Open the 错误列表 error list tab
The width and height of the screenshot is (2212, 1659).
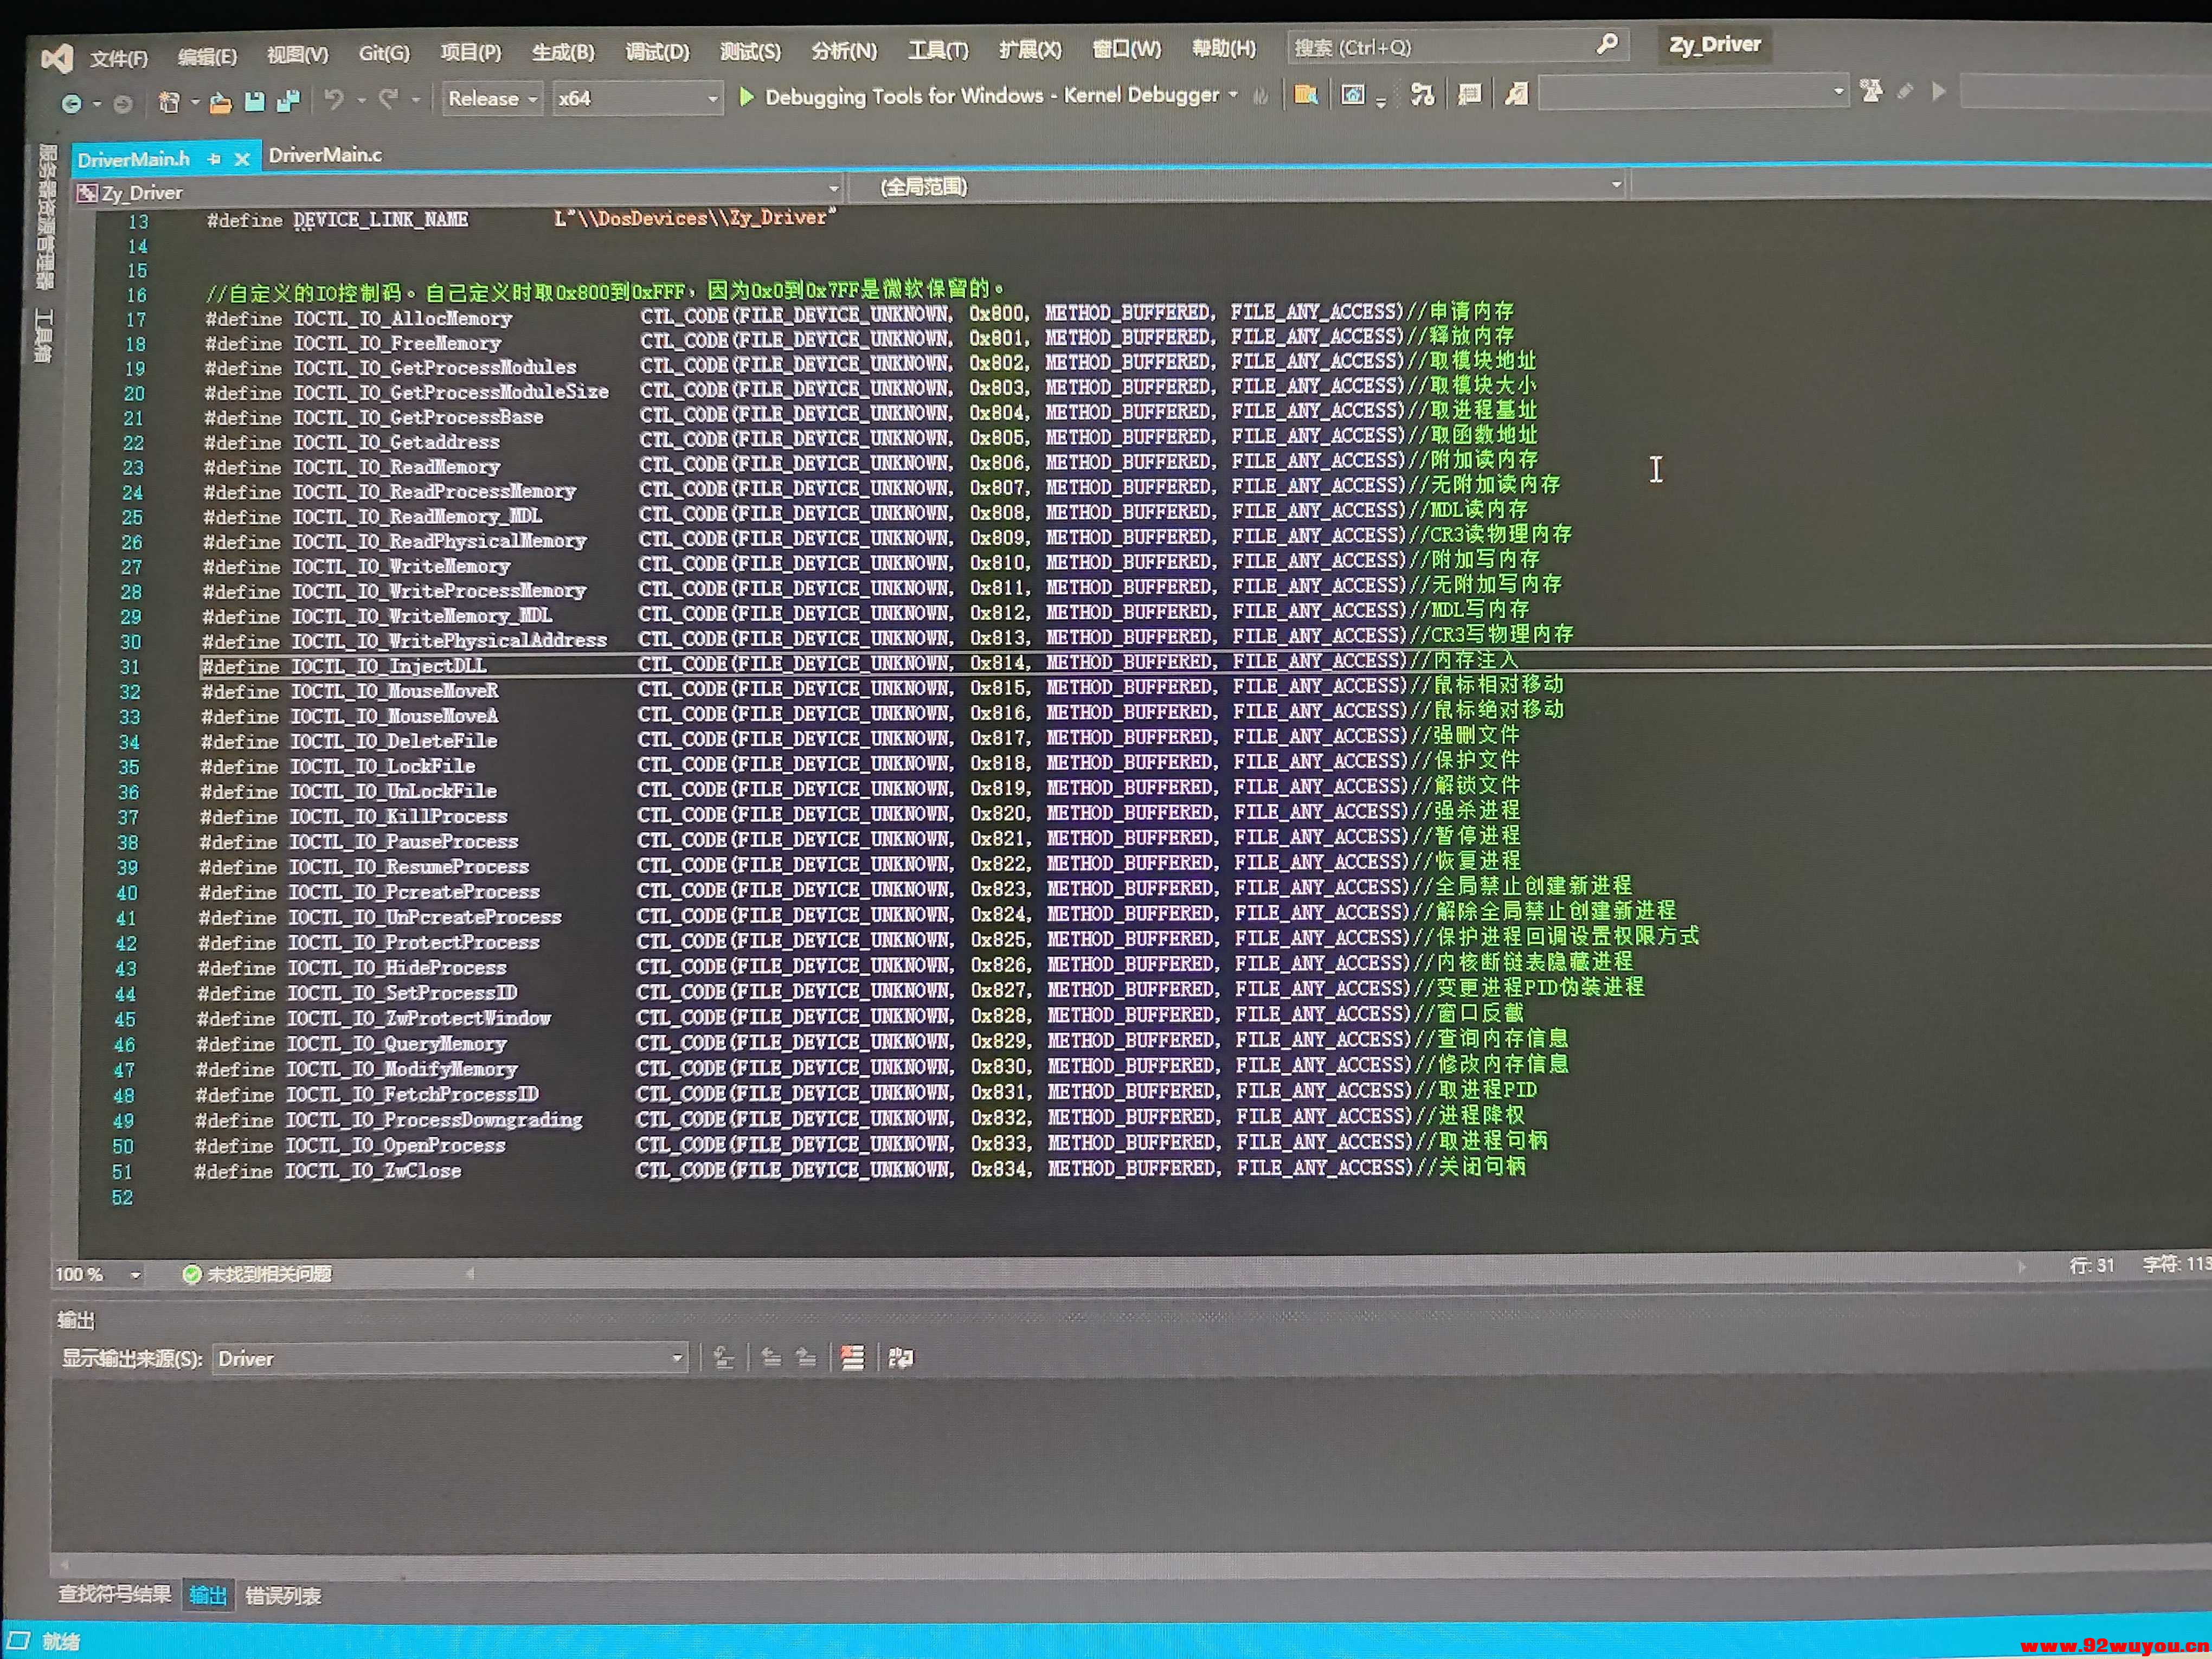tap(283, 1596)
